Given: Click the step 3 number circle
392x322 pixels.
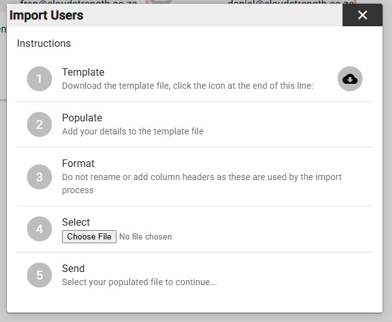Looking at the screenshot, I should tap(39, 177).
